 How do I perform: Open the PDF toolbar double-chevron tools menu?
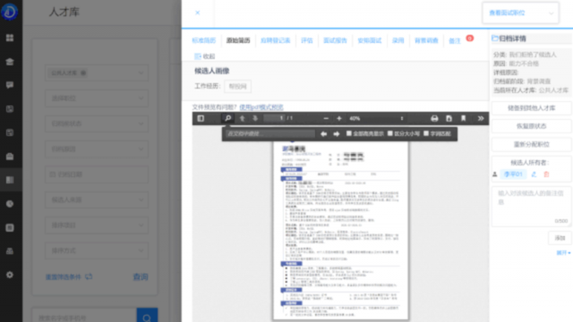pyautogui.click(x=481, y=118)
